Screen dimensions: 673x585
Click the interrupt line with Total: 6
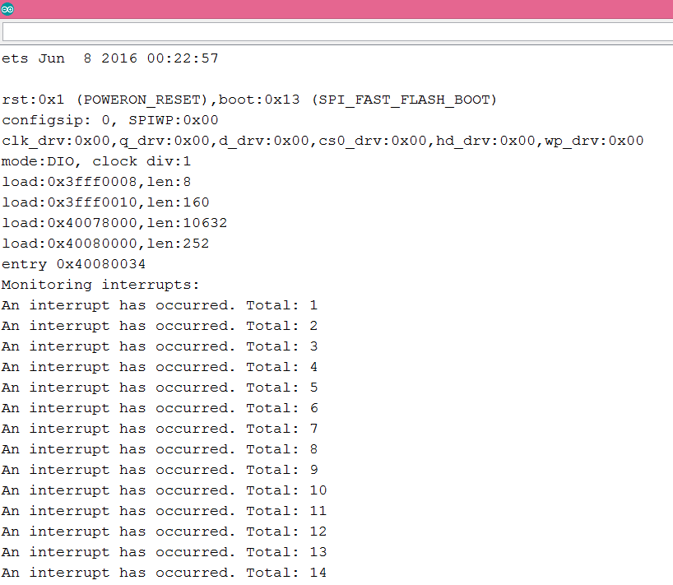[160, 409]
